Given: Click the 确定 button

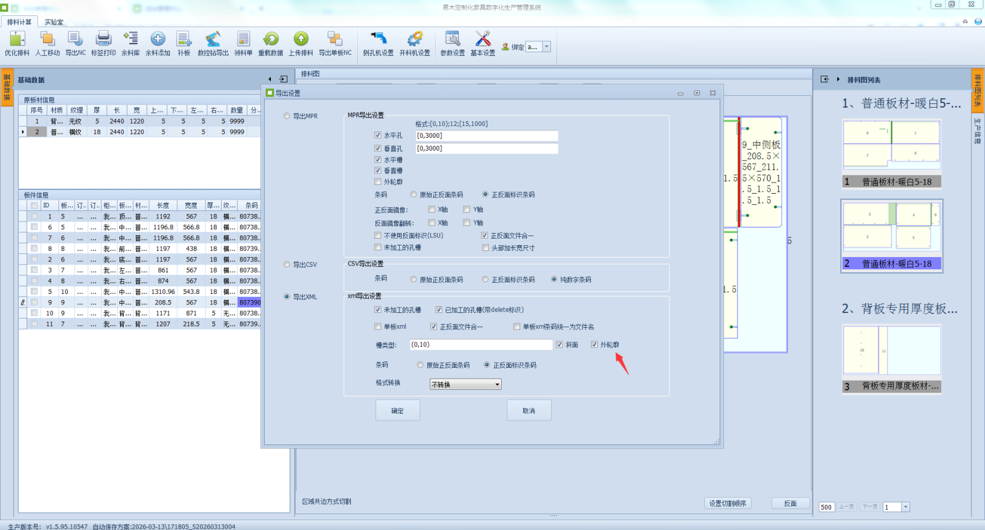Looking at the screenshot, I should 398,411.
